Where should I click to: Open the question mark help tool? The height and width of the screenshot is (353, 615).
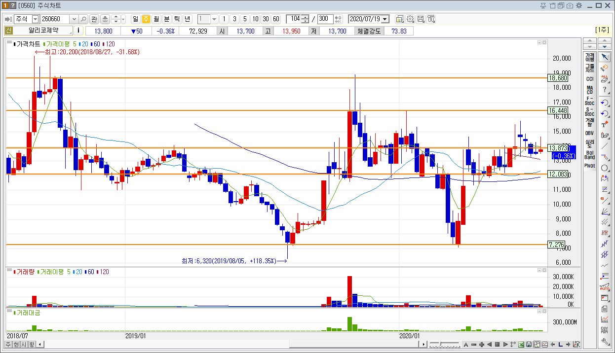[x=605, y=90]
